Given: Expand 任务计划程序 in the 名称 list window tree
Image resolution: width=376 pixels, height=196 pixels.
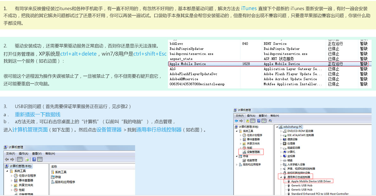Looking at the screenshot, I should pos(11,175).
